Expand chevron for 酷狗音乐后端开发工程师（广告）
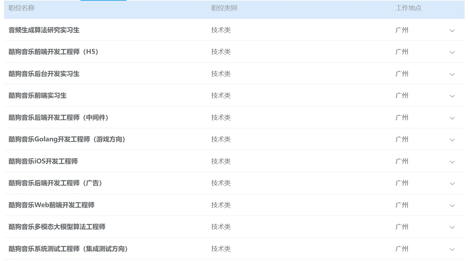This screenshot has height=261, width=468. pyautogui.click(x=452, y=184)
